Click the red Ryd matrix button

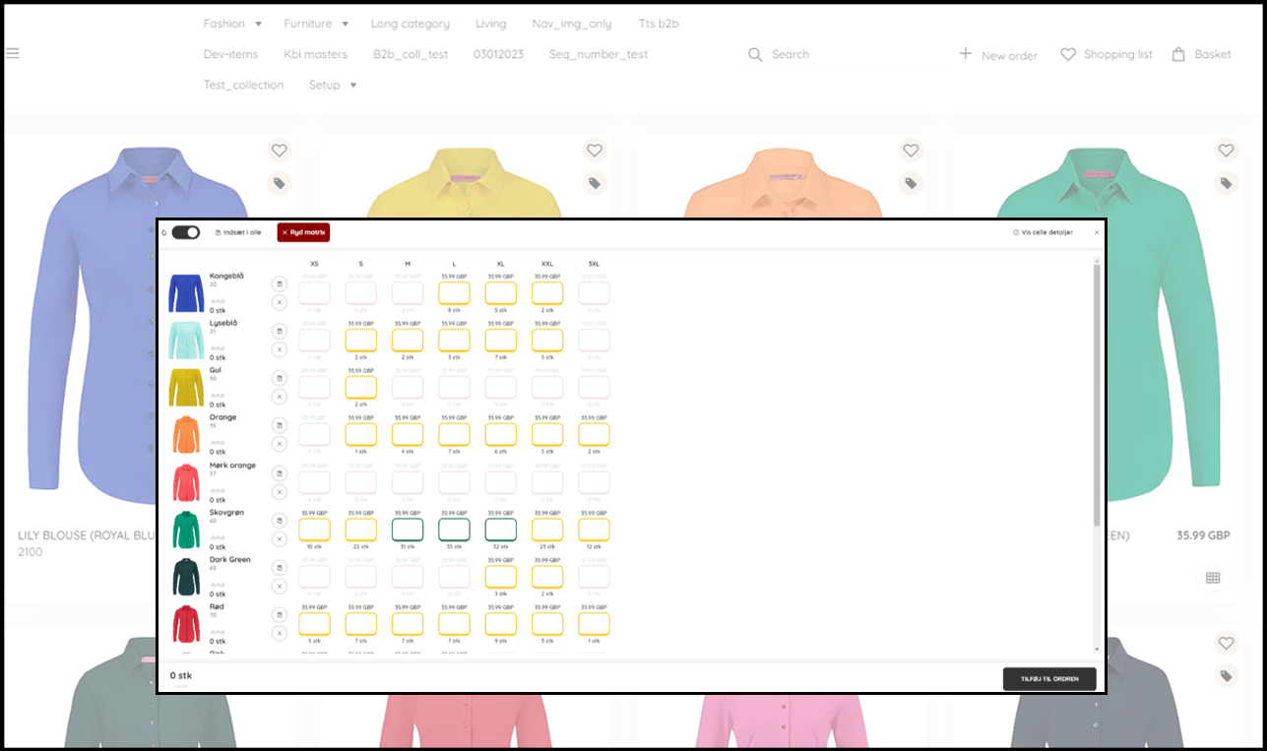coord(303,232)
